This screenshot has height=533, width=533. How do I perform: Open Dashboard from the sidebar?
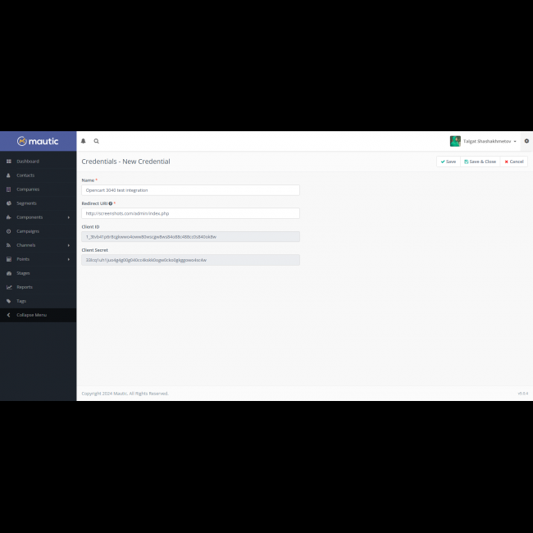28,162
